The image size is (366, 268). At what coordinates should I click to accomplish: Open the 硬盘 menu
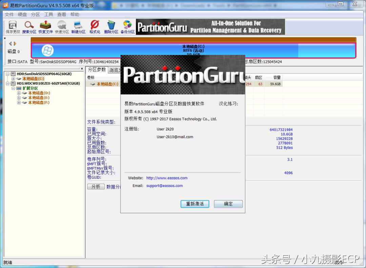pos(22,15)
